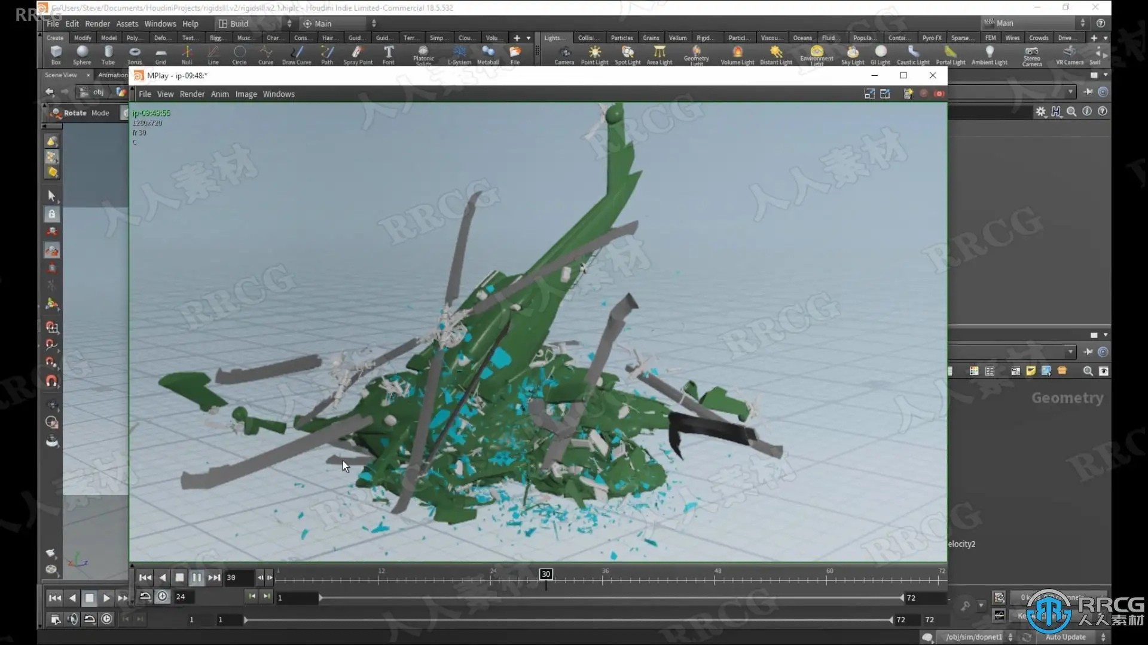Image resolution: width=1148 pixels, height=645 pixels.
Task: Click frame 30 marker on MPlay timeline
Action: click(546, 575)
